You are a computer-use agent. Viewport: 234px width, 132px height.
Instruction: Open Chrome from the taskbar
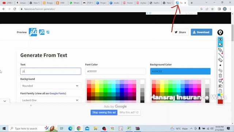click(79, 128)
